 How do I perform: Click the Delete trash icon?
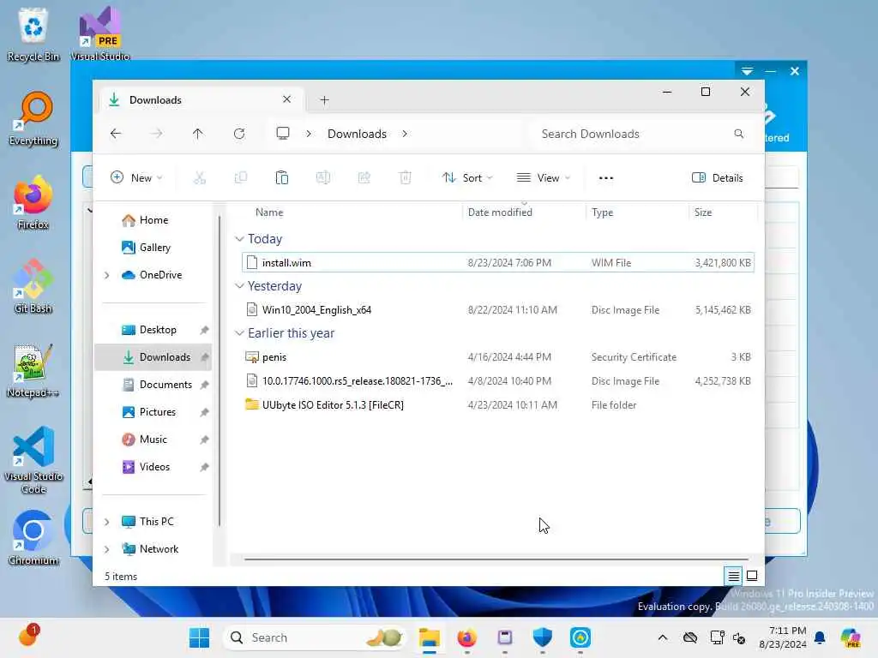click(x=406, y=178)
